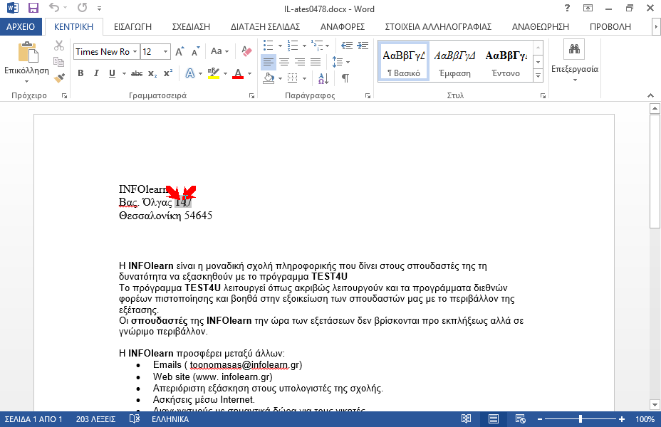Open Ribbon Display Options

coord(588,8)
